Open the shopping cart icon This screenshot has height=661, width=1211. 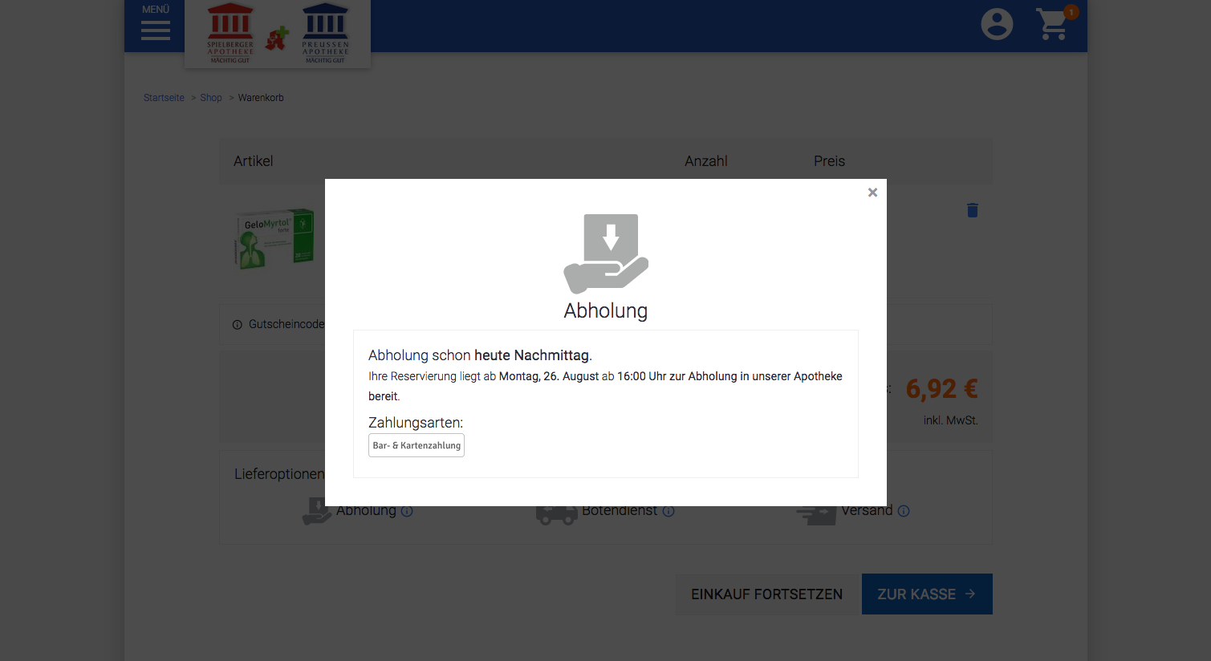(x=1053, y=24)
